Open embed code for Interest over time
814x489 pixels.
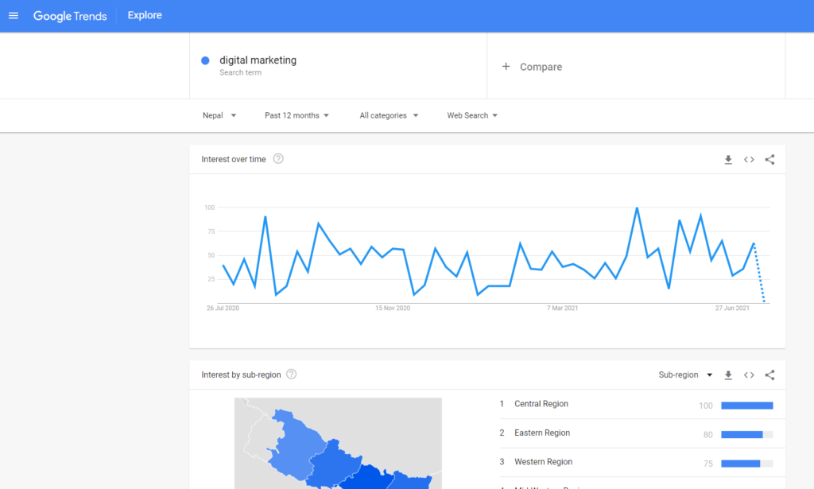(749, 159)
